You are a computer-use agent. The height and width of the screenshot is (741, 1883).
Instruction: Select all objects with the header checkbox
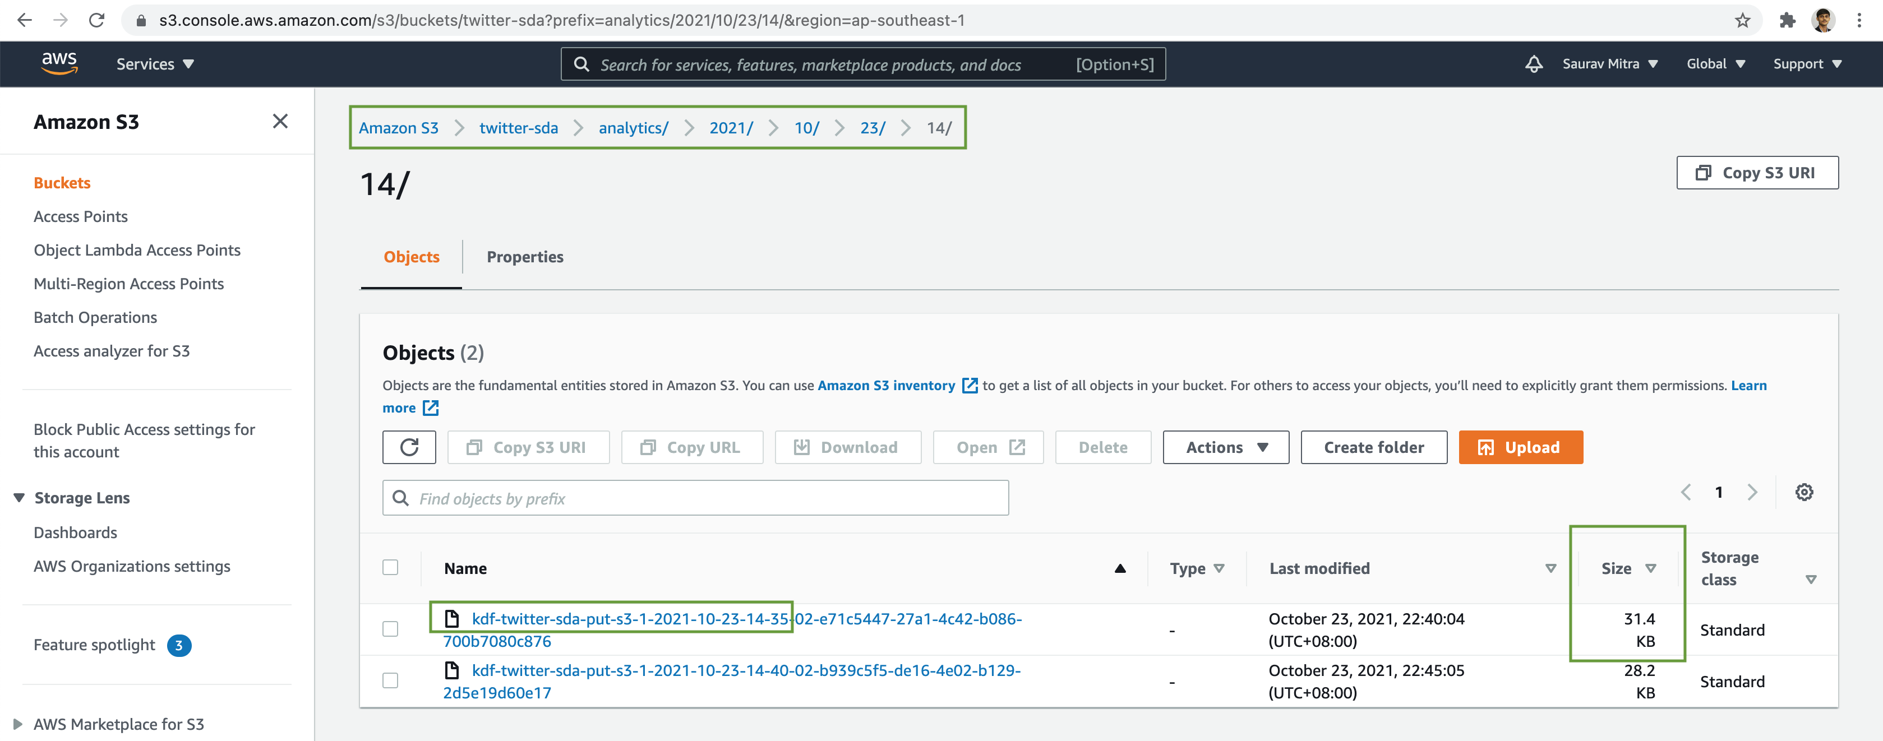pyautogui.click(x=390, y=568)
